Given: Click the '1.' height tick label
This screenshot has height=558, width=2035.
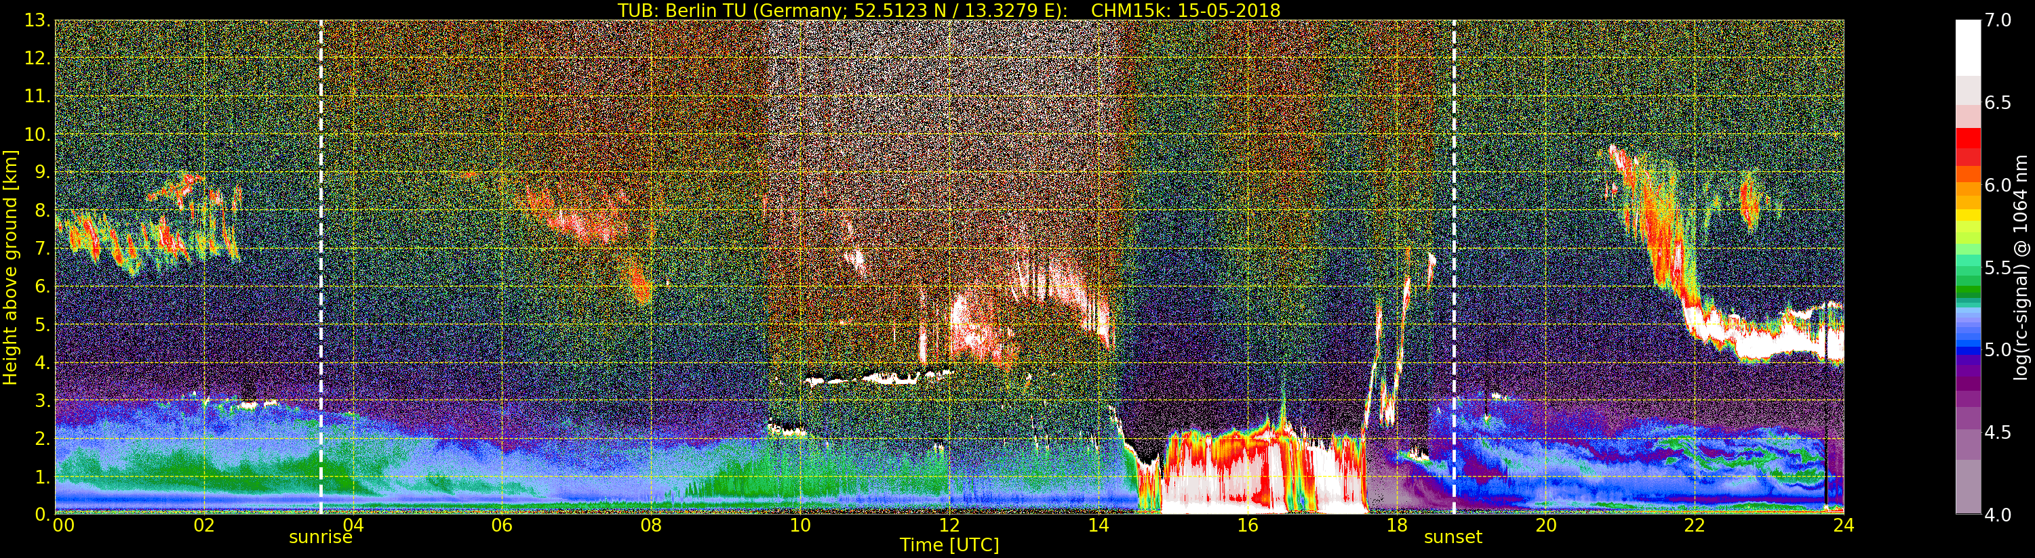Looking at the screenshot, I should [42, 476].
